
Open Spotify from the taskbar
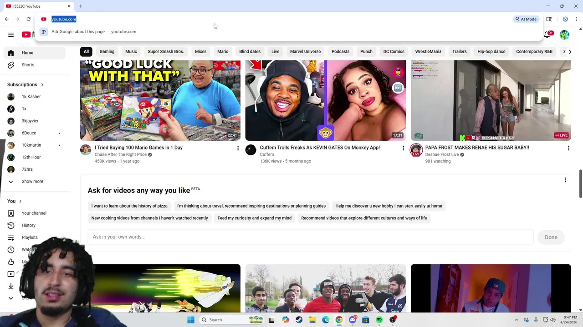tap(379, 320)
